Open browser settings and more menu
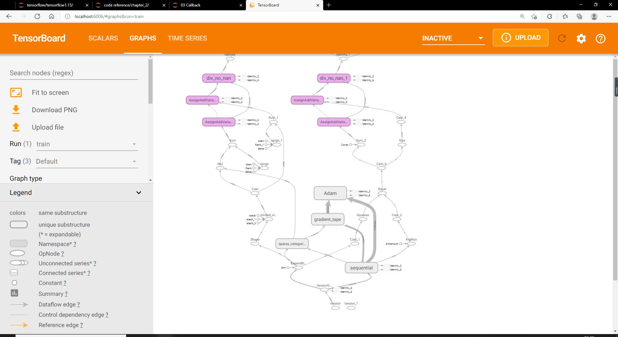Image resolution: width=618 pixels, height=337 pixels. (x=609, y=16)
